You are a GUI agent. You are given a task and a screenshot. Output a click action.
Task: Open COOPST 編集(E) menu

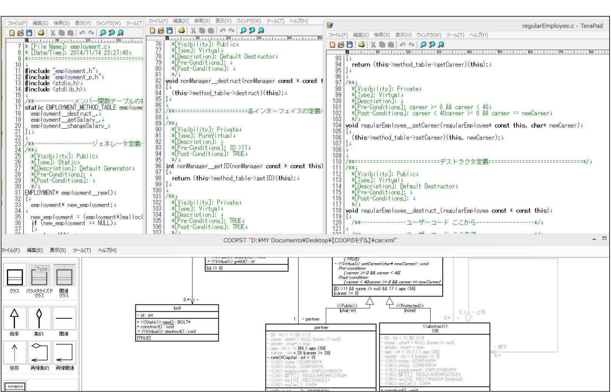(x=34, y=250)
